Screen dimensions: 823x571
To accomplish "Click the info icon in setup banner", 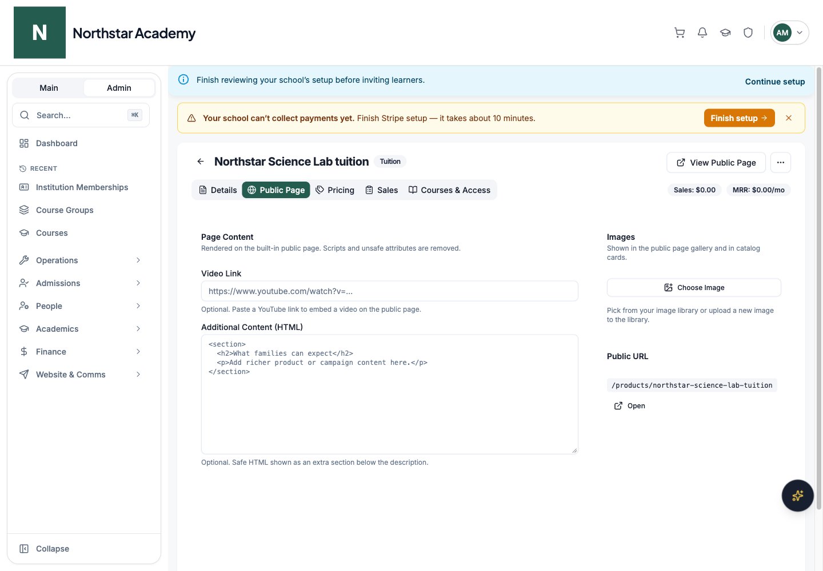I will coord(183,80).
